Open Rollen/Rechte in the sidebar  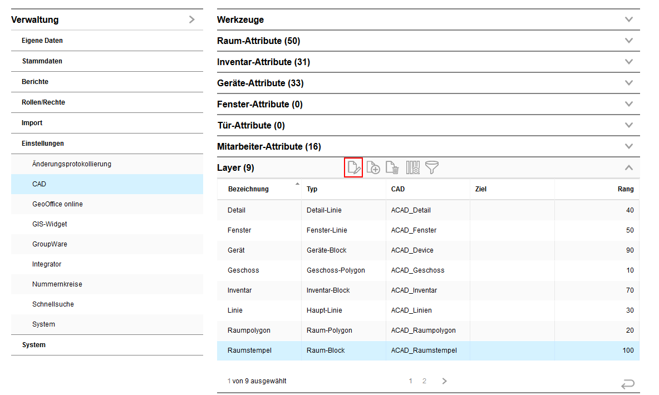pyautogui.click(x=43, y=102)
